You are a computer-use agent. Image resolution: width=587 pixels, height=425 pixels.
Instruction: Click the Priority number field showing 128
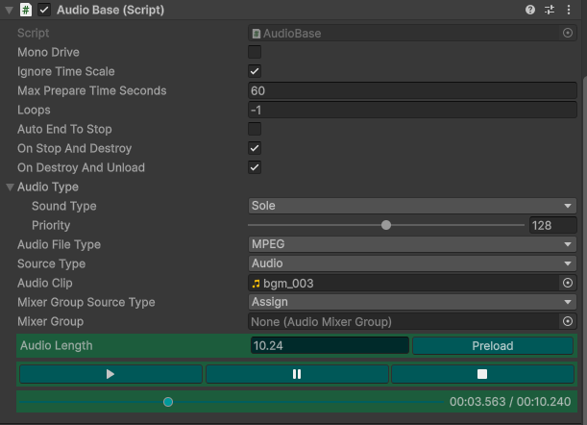(x=553, y=225)
